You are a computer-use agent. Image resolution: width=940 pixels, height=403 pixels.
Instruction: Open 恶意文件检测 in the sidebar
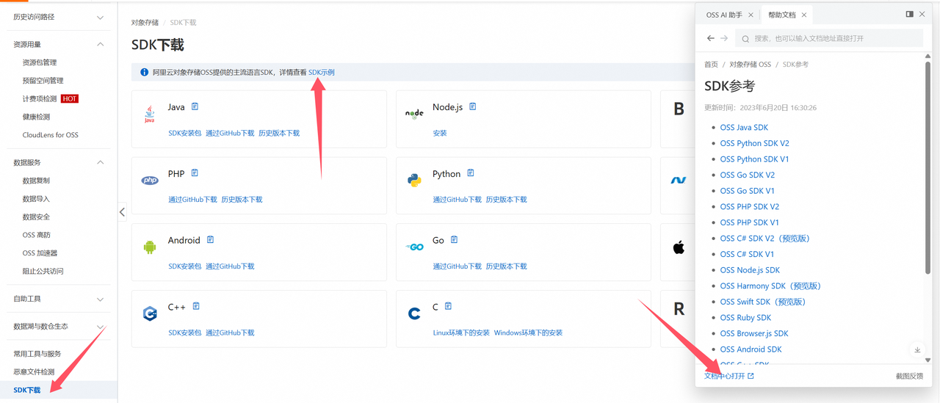pyautogui.click(x=34, y=372)
